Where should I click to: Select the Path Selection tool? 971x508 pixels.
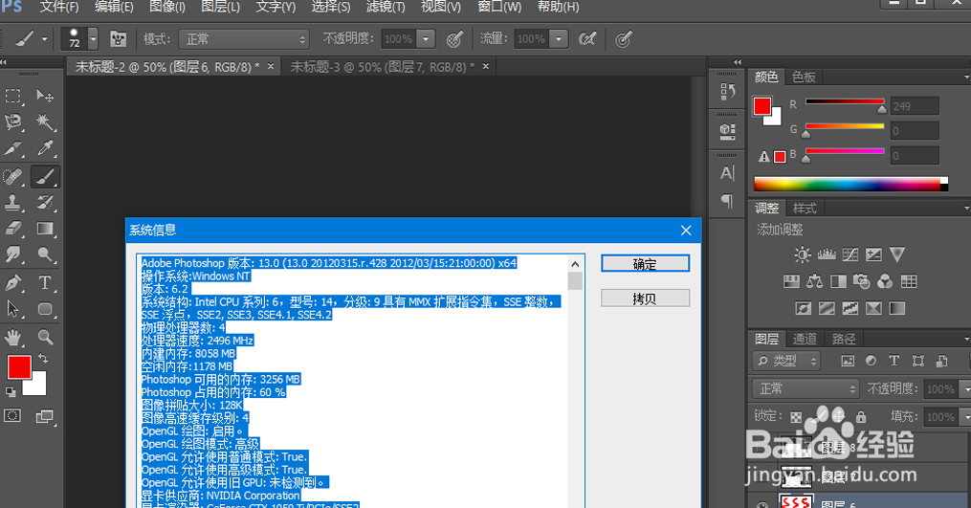[x=13, y=309]
